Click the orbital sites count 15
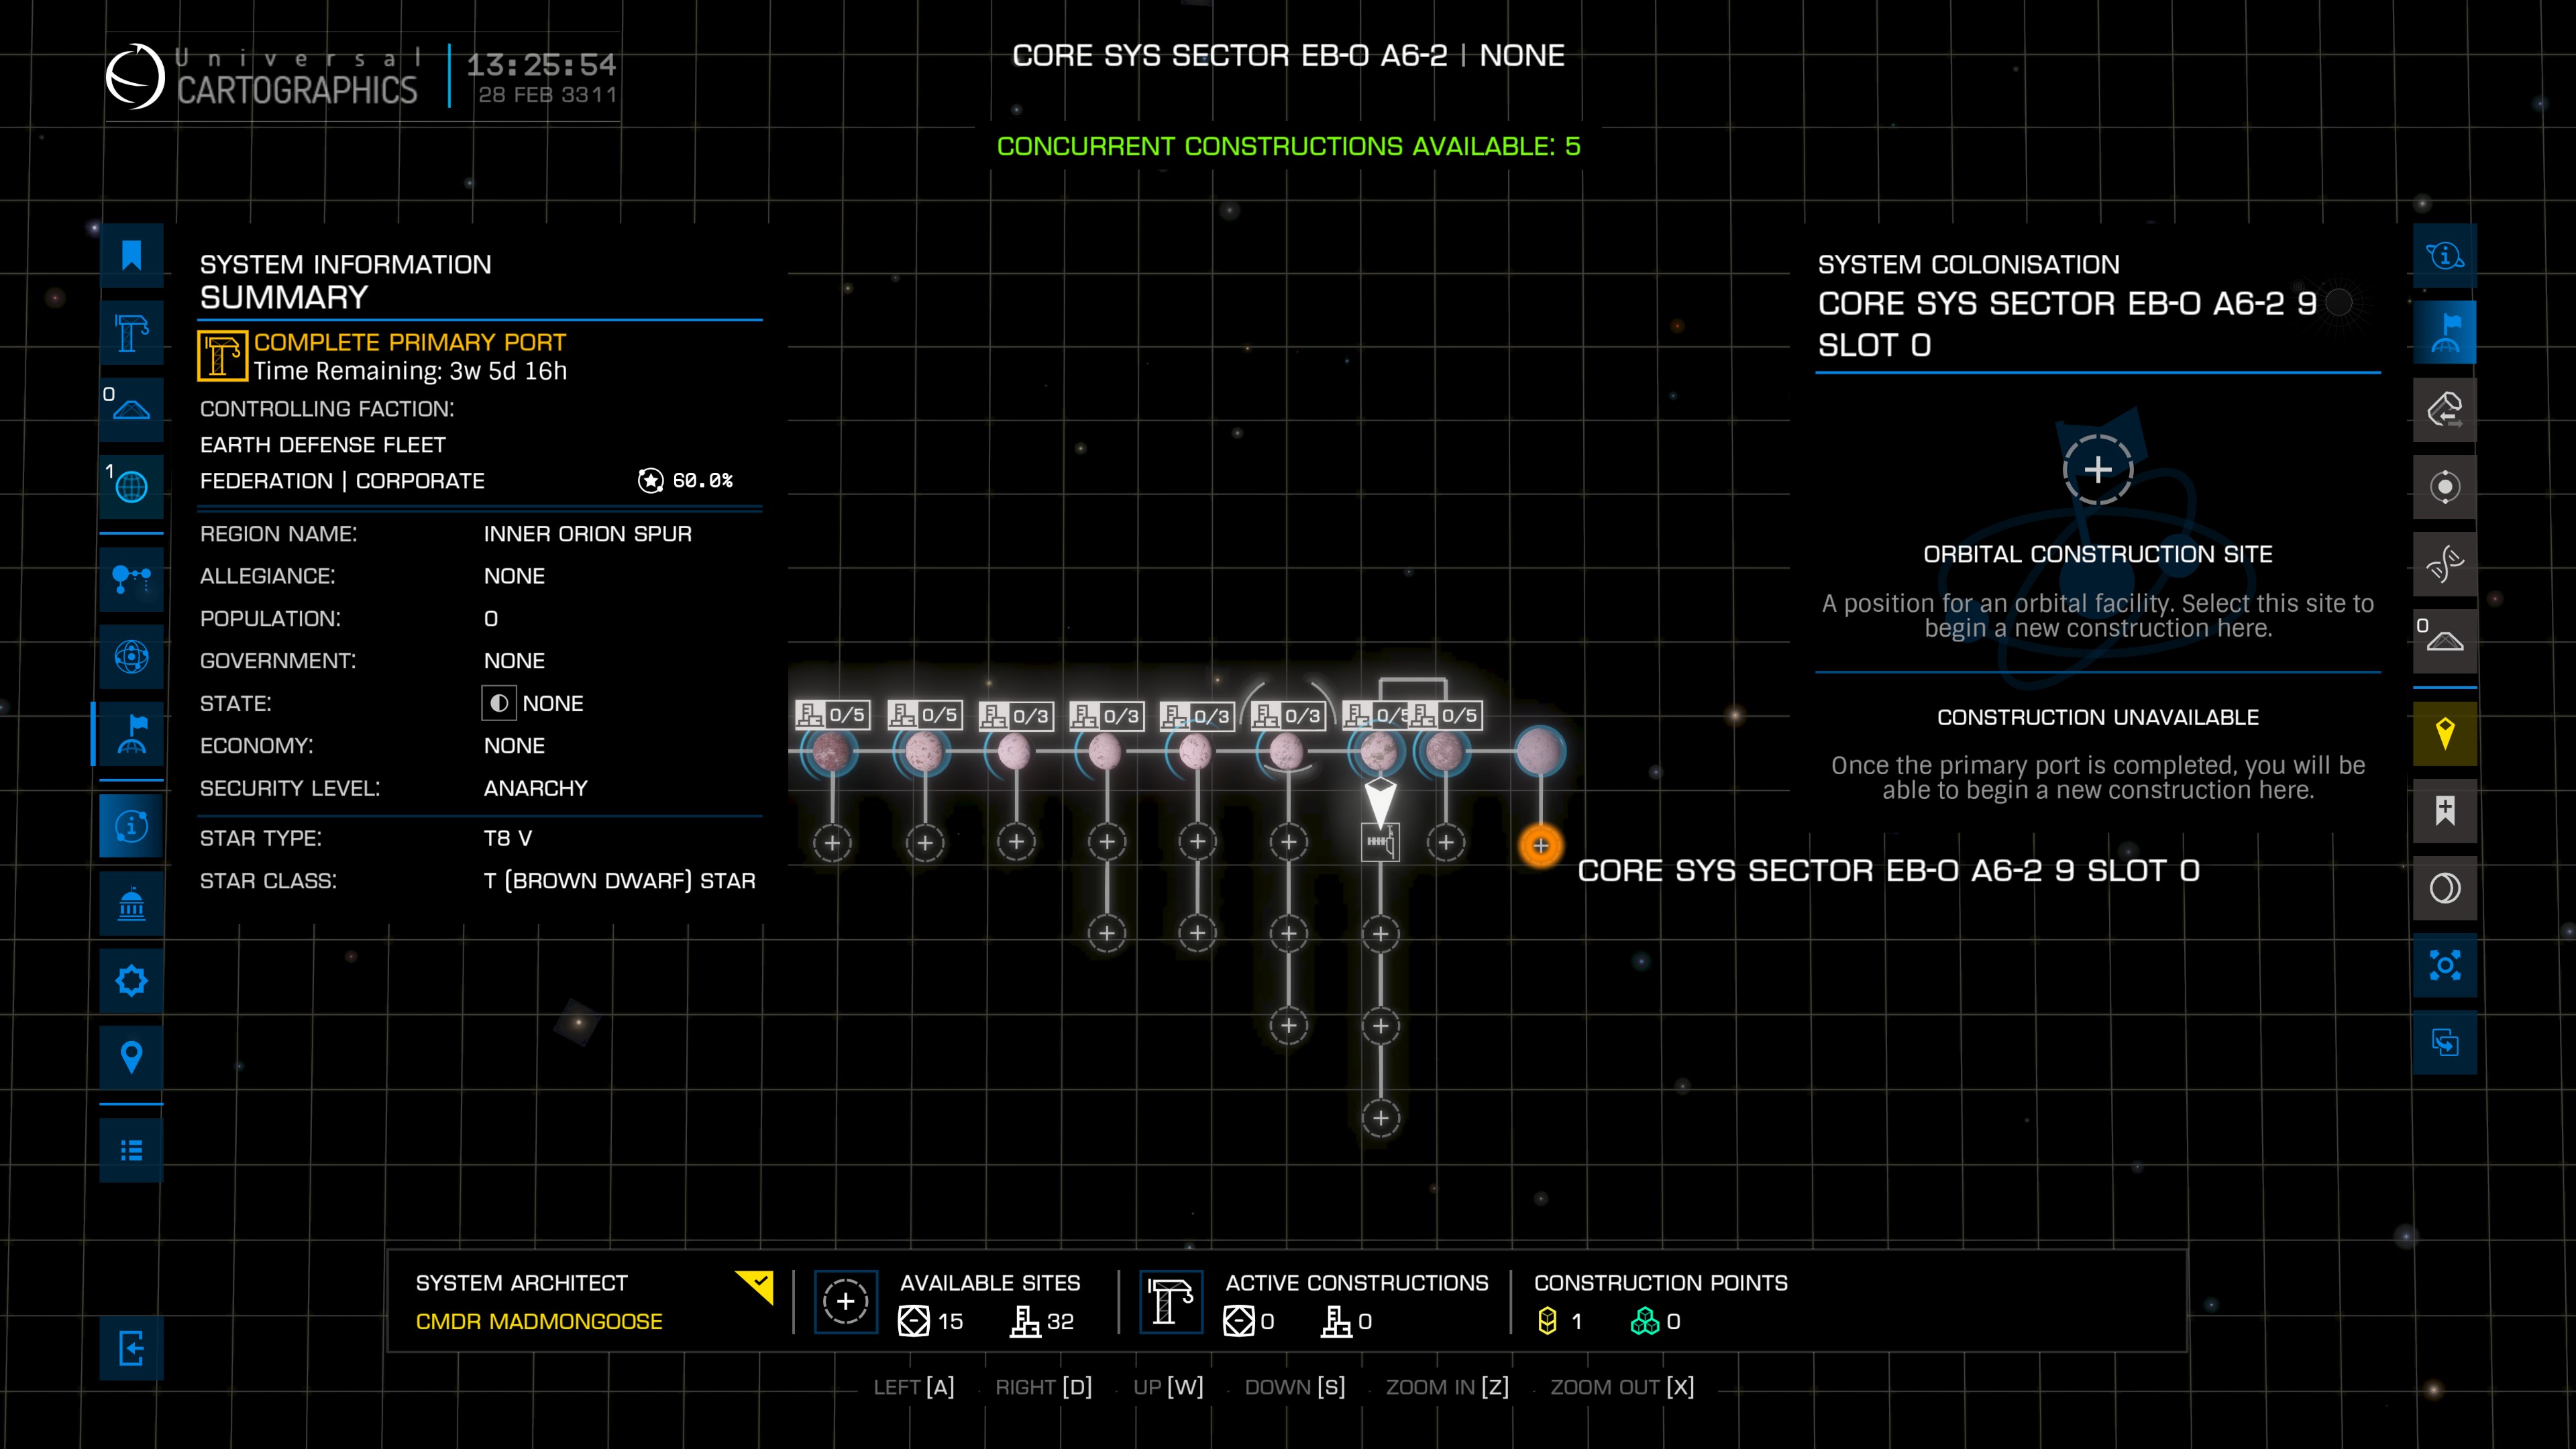This screenshot has height=1449, width=2576. tap(950, 1321)
